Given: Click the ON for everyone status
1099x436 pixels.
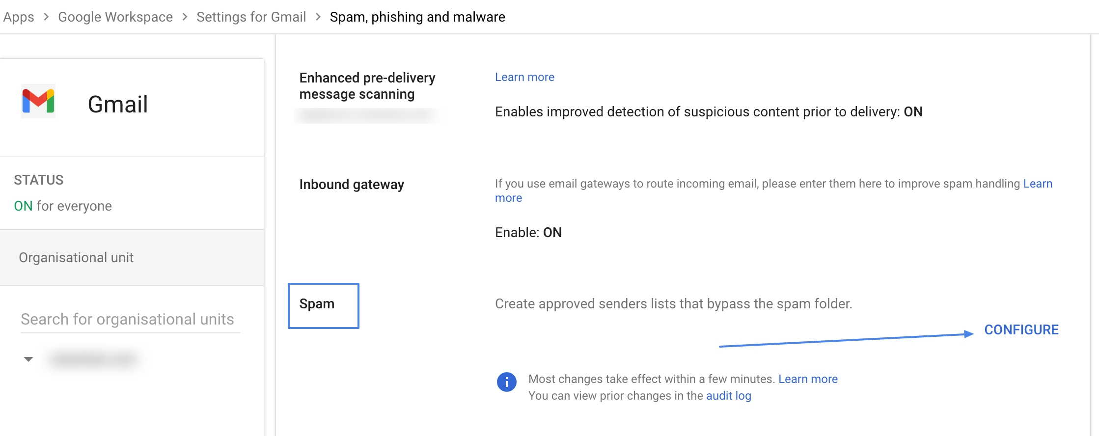Looking at the screenshot, I should (62, 206).
